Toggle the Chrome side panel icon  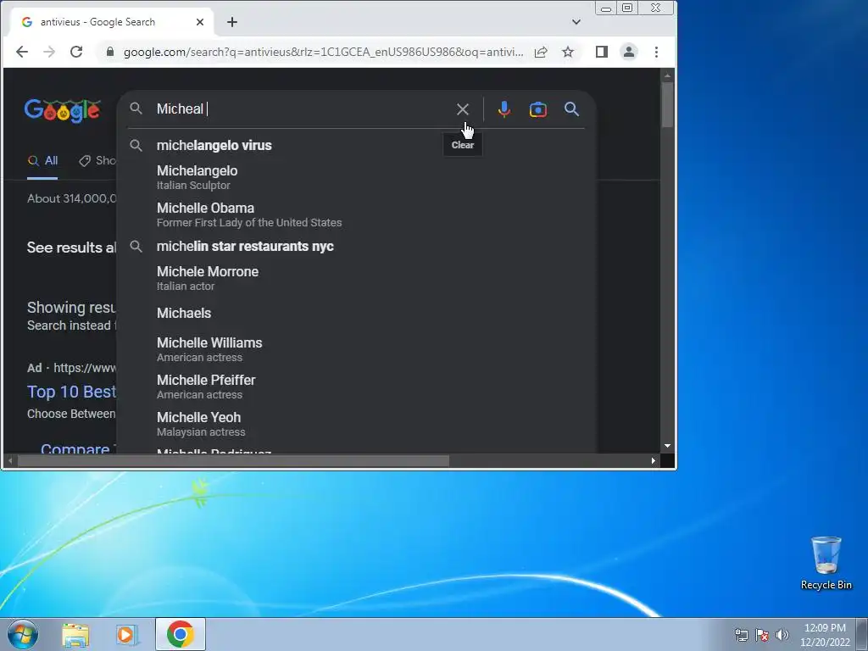(602, 52)
